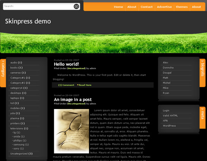Viewport: 207px width, 161px height.
Task: Open the plasma category
Action: point(14,118)
